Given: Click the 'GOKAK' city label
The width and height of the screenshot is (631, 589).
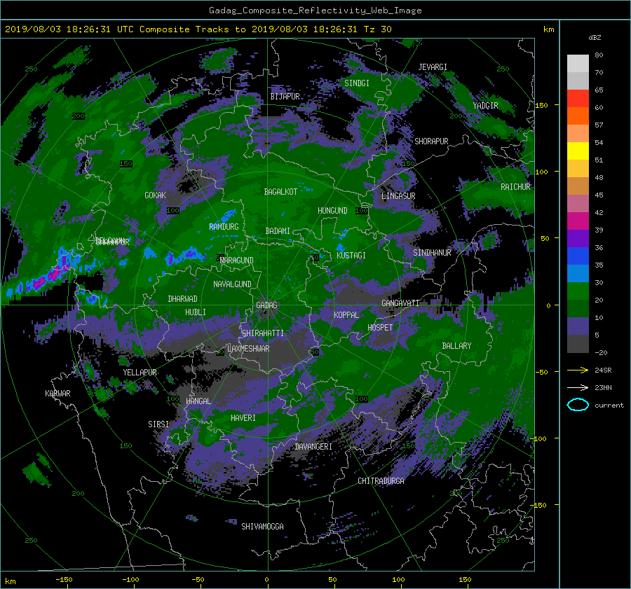Looking at the screenshot, I should tap(155, 195).
